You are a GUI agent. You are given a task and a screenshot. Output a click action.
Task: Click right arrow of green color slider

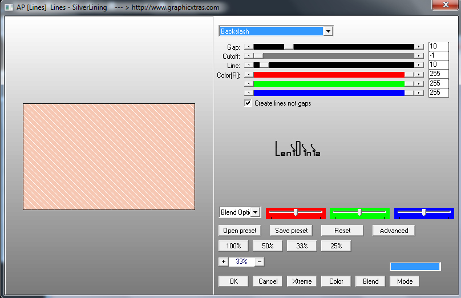(419, 84)
